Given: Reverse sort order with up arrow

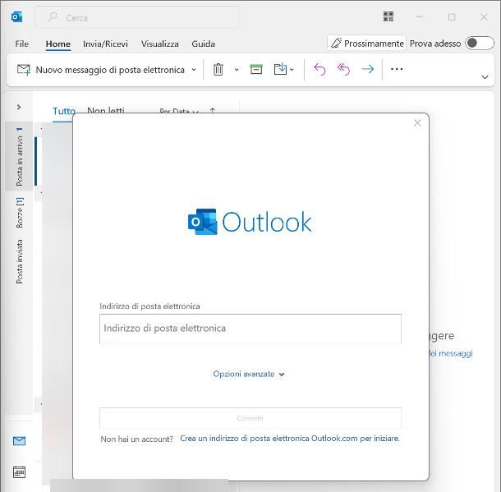Looking at the screenshot, I should (213, 111).
